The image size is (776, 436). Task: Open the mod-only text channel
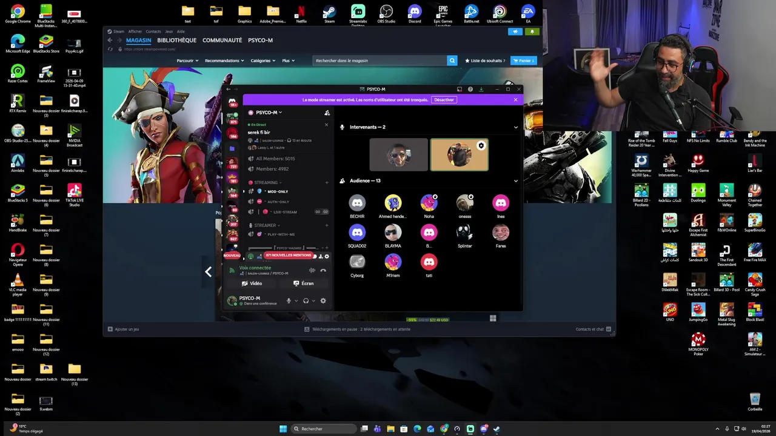[x=289, y=191]
